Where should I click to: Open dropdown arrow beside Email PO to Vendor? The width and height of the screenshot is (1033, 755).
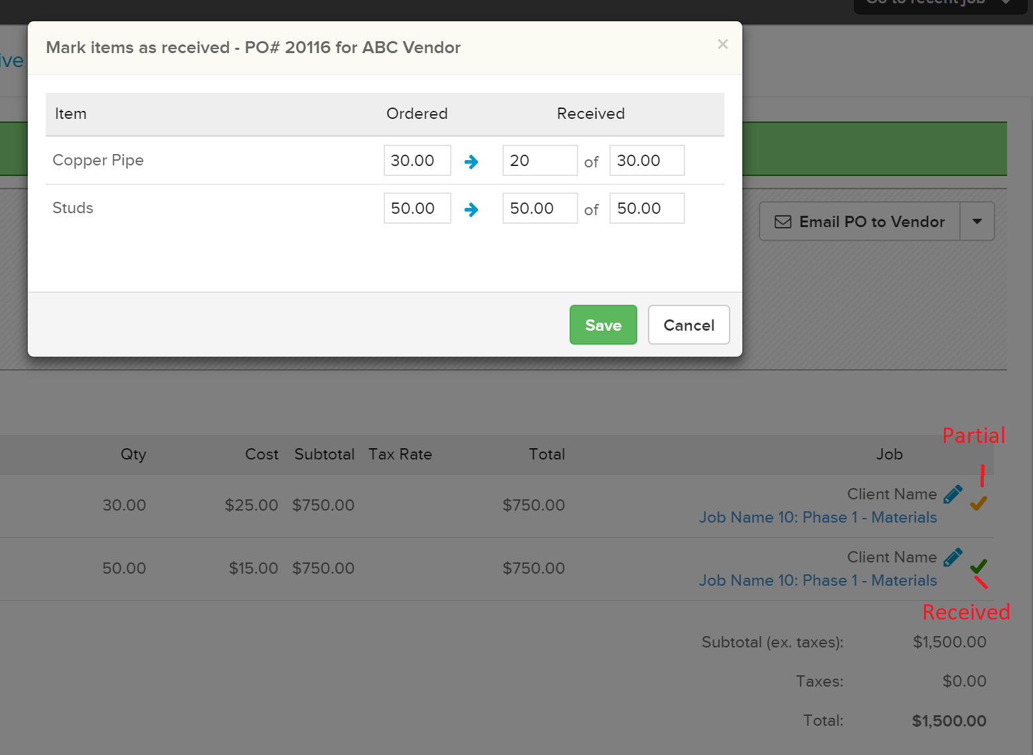977,221
